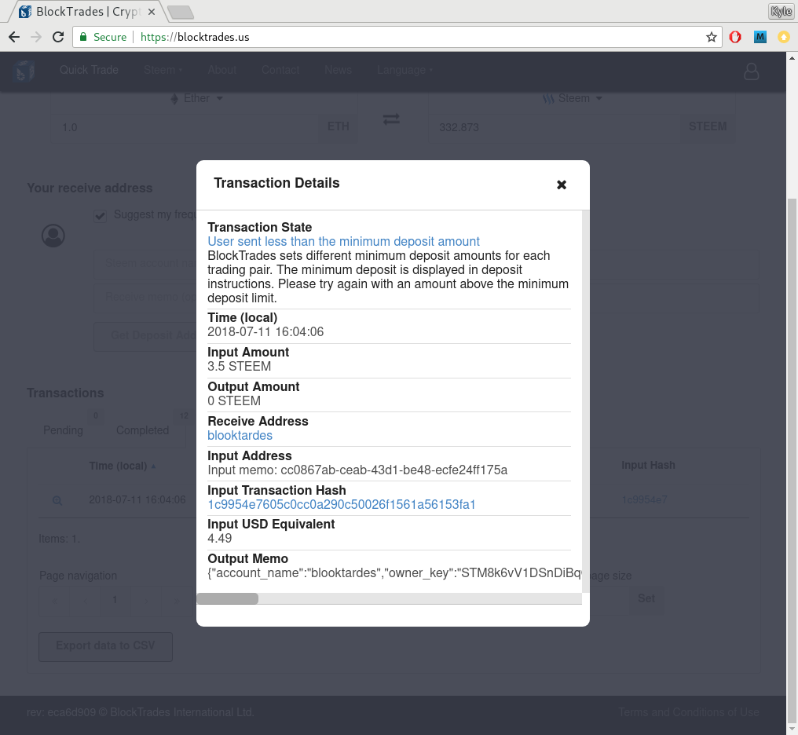Click Export data to CSV button
The height and width of the screenshot is (735, 798).
(x=105, y=646)
